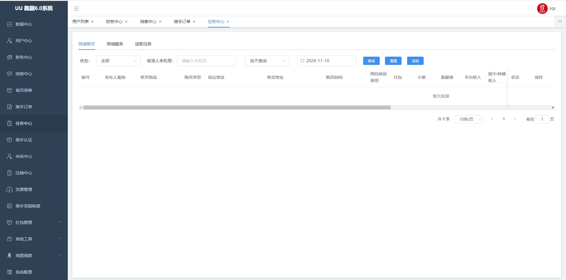This screenshot has height=280, width=566.
Task: Click the scrollbar left arrow
Action: click(81, 108)
